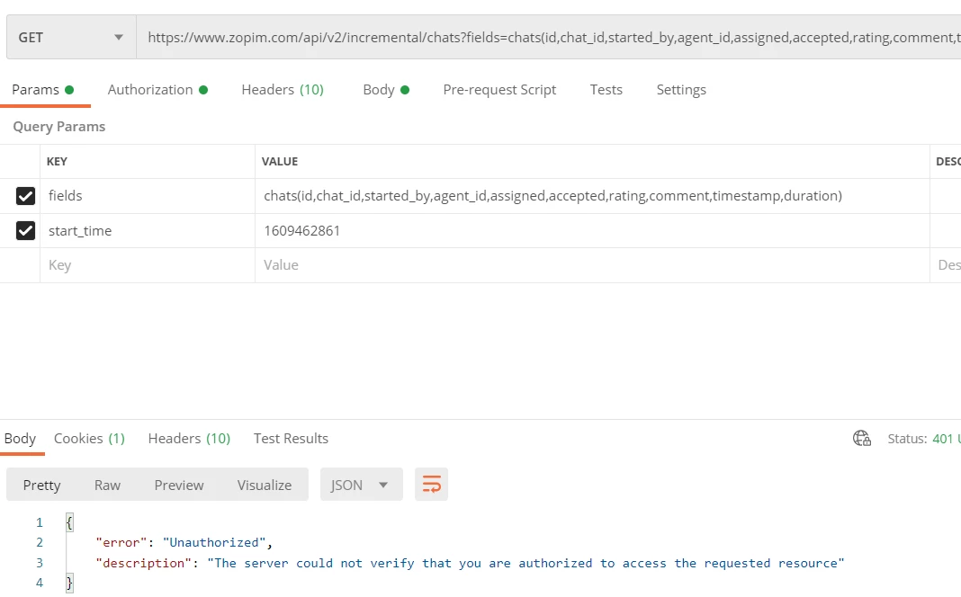Click the 1609462861 value cell
The height and width of the screenshot is (597, 961).
click(592, 231)
